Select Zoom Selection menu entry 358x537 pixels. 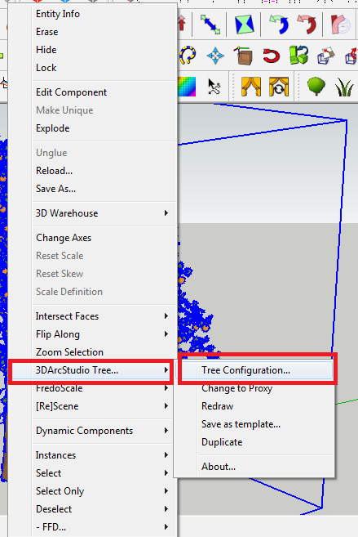[x=104, y=352]
